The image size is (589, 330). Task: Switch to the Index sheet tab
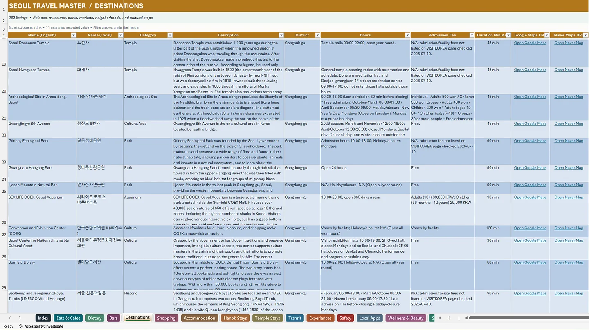43,318
